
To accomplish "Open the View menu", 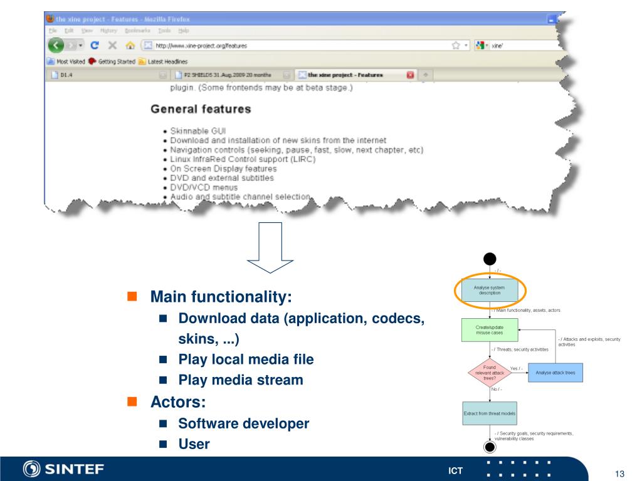I will click(x=87, y=31).
